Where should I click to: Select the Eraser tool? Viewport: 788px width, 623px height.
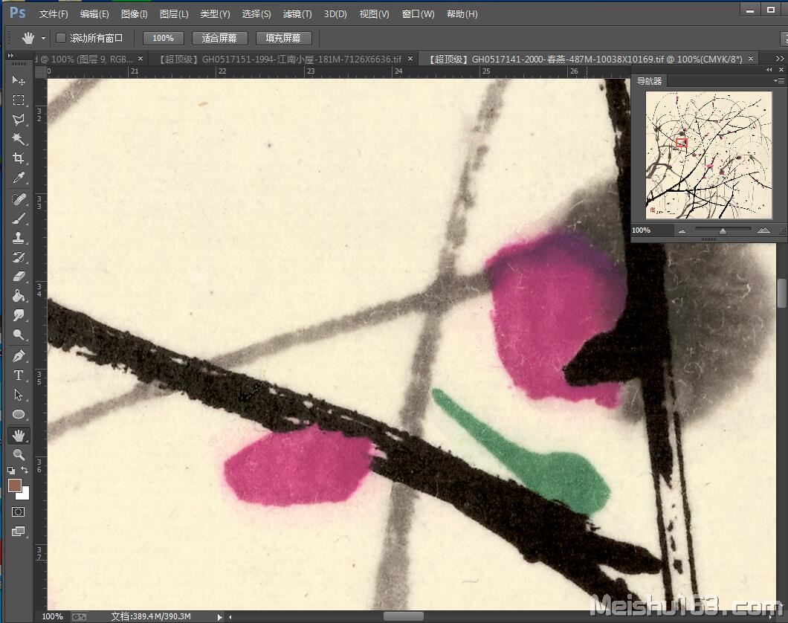(19, 277)
